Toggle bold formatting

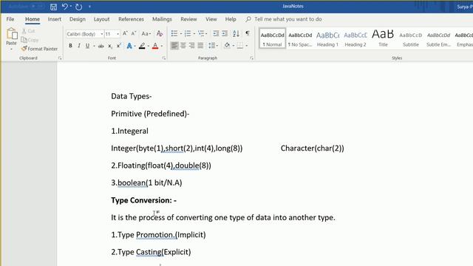(x=70, y=46)
